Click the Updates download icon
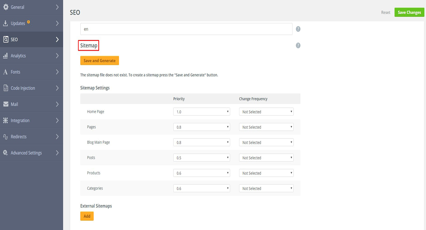This screenshot has width=426, height=230. (x=6, y=23)
